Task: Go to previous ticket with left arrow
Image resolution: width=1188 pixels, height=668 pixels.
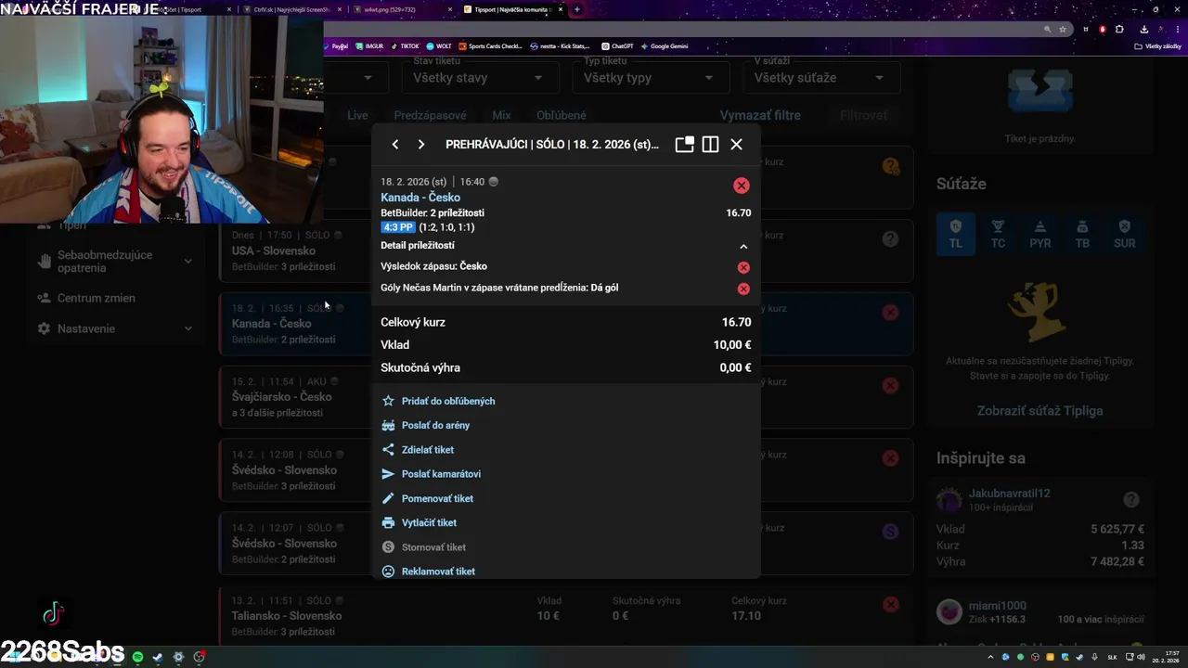Action: pos(395,145)
